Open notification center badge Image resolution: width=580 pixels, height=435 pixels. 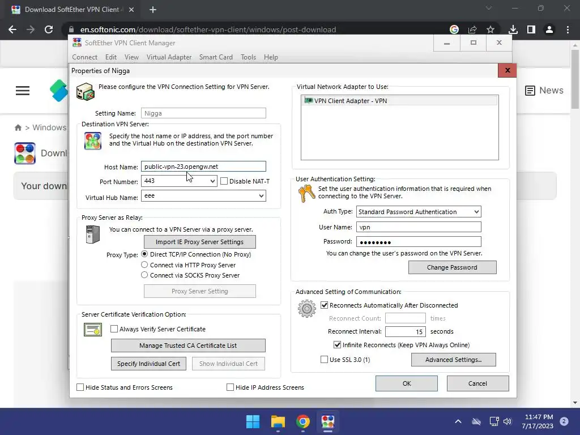(x=564, y=421)
